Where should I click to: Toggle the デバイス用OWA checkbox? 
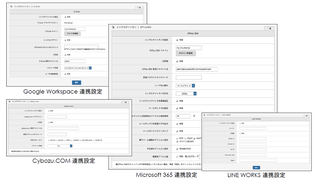point(177,142)
